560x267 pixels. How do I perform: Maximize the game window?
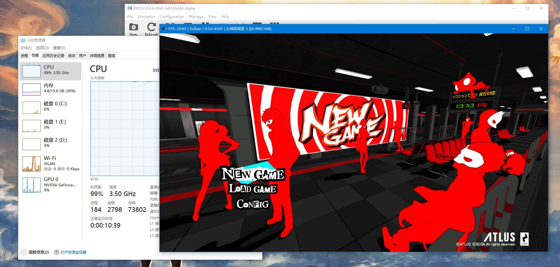tap(527, 29)
